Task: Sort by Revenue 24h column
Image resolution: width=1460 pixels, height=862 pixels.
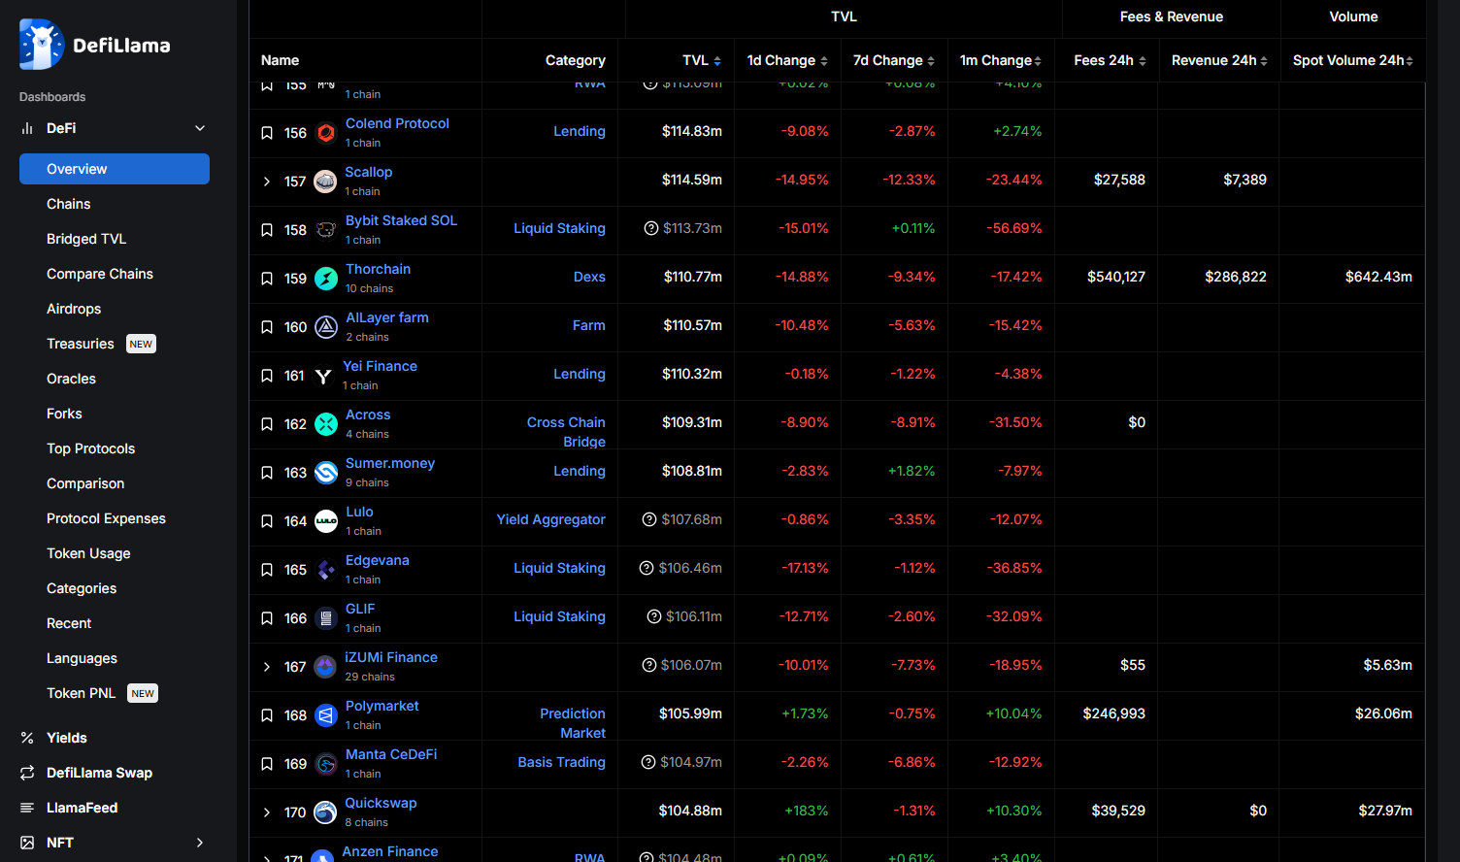Action: pos(1219,60)
